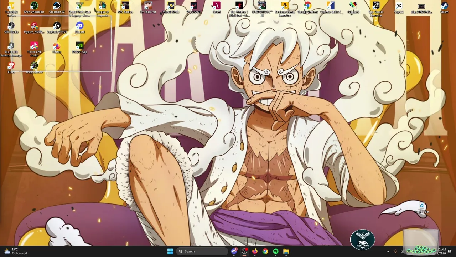Select the ScpToolkit Settings Manager icon
This screenshot has height=257, width=456.
tap(11, 50)
